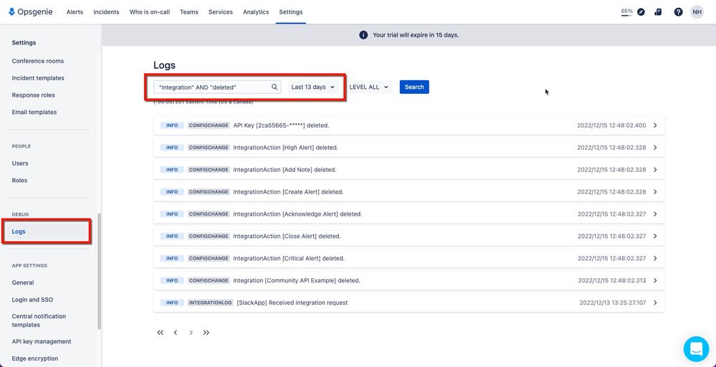Open Login and SSO settings
The height and width of the screenshot is (367, 716).
32,300
